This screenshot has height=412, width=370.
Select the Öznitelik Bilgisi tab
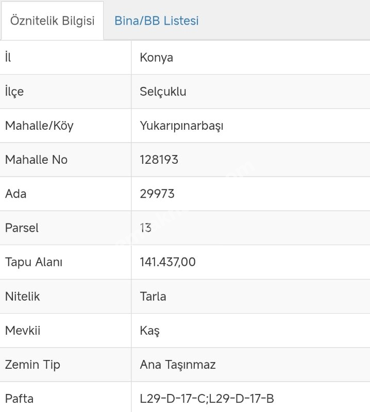[x=52, y=21]
